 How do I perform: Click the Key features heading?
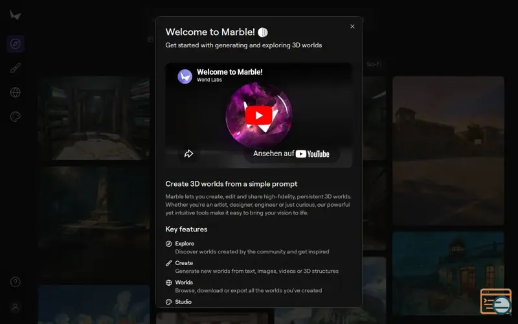coord(186,229)
